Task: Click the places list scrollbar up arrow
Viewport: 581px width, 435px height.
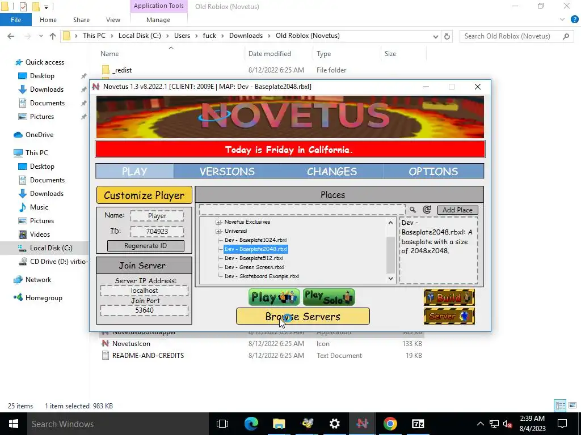Action: 390,223
